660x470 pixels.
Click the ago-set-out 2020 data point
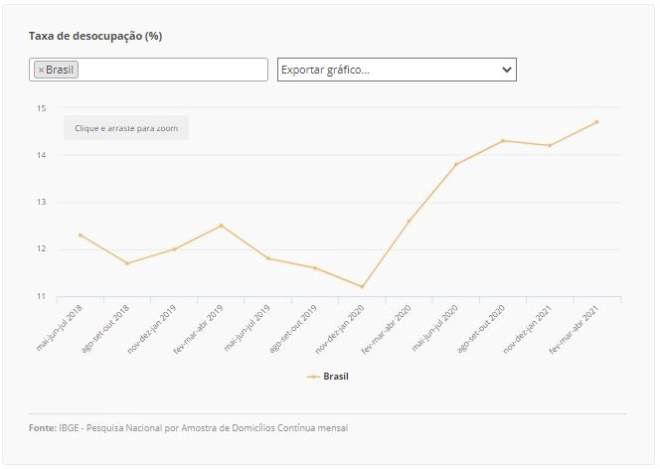(x=503, y=141)
